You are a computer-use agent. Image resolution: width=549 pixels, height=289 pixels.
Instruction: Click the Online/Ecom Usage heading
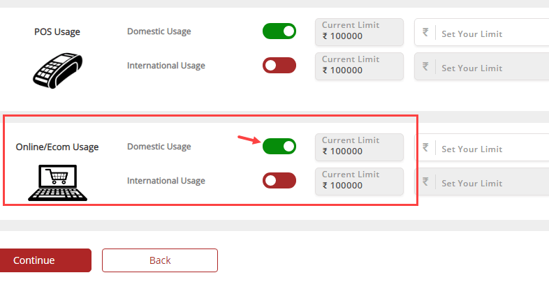click(57, 147)
